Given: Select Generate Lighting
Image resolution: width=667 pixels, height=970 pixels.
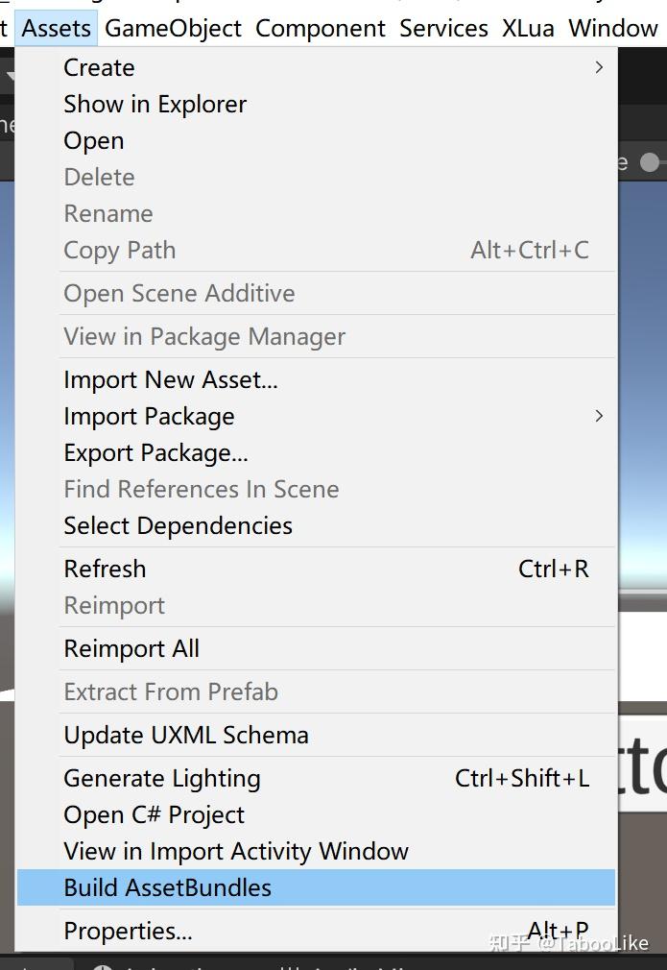Looking at the screenshot, I should pyautogui.click(x=162, y=778).
